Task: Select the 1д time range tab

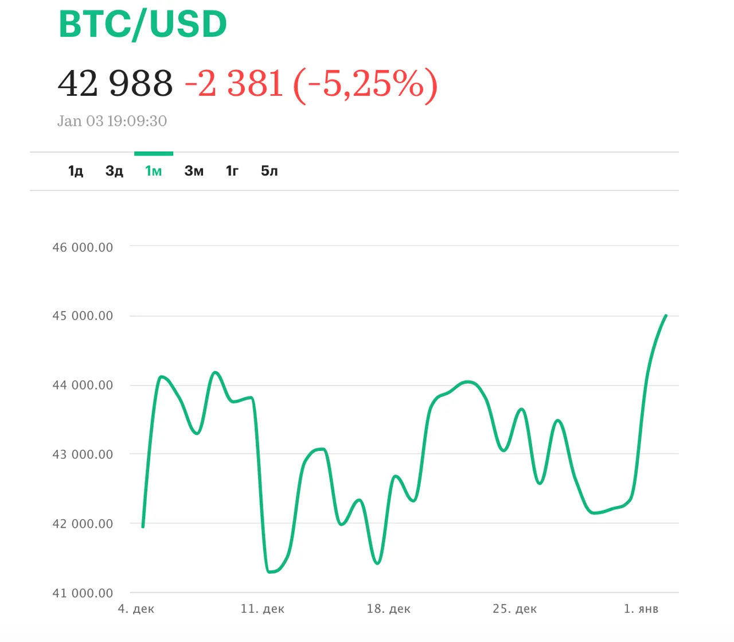Action: (x=76, y=171)
